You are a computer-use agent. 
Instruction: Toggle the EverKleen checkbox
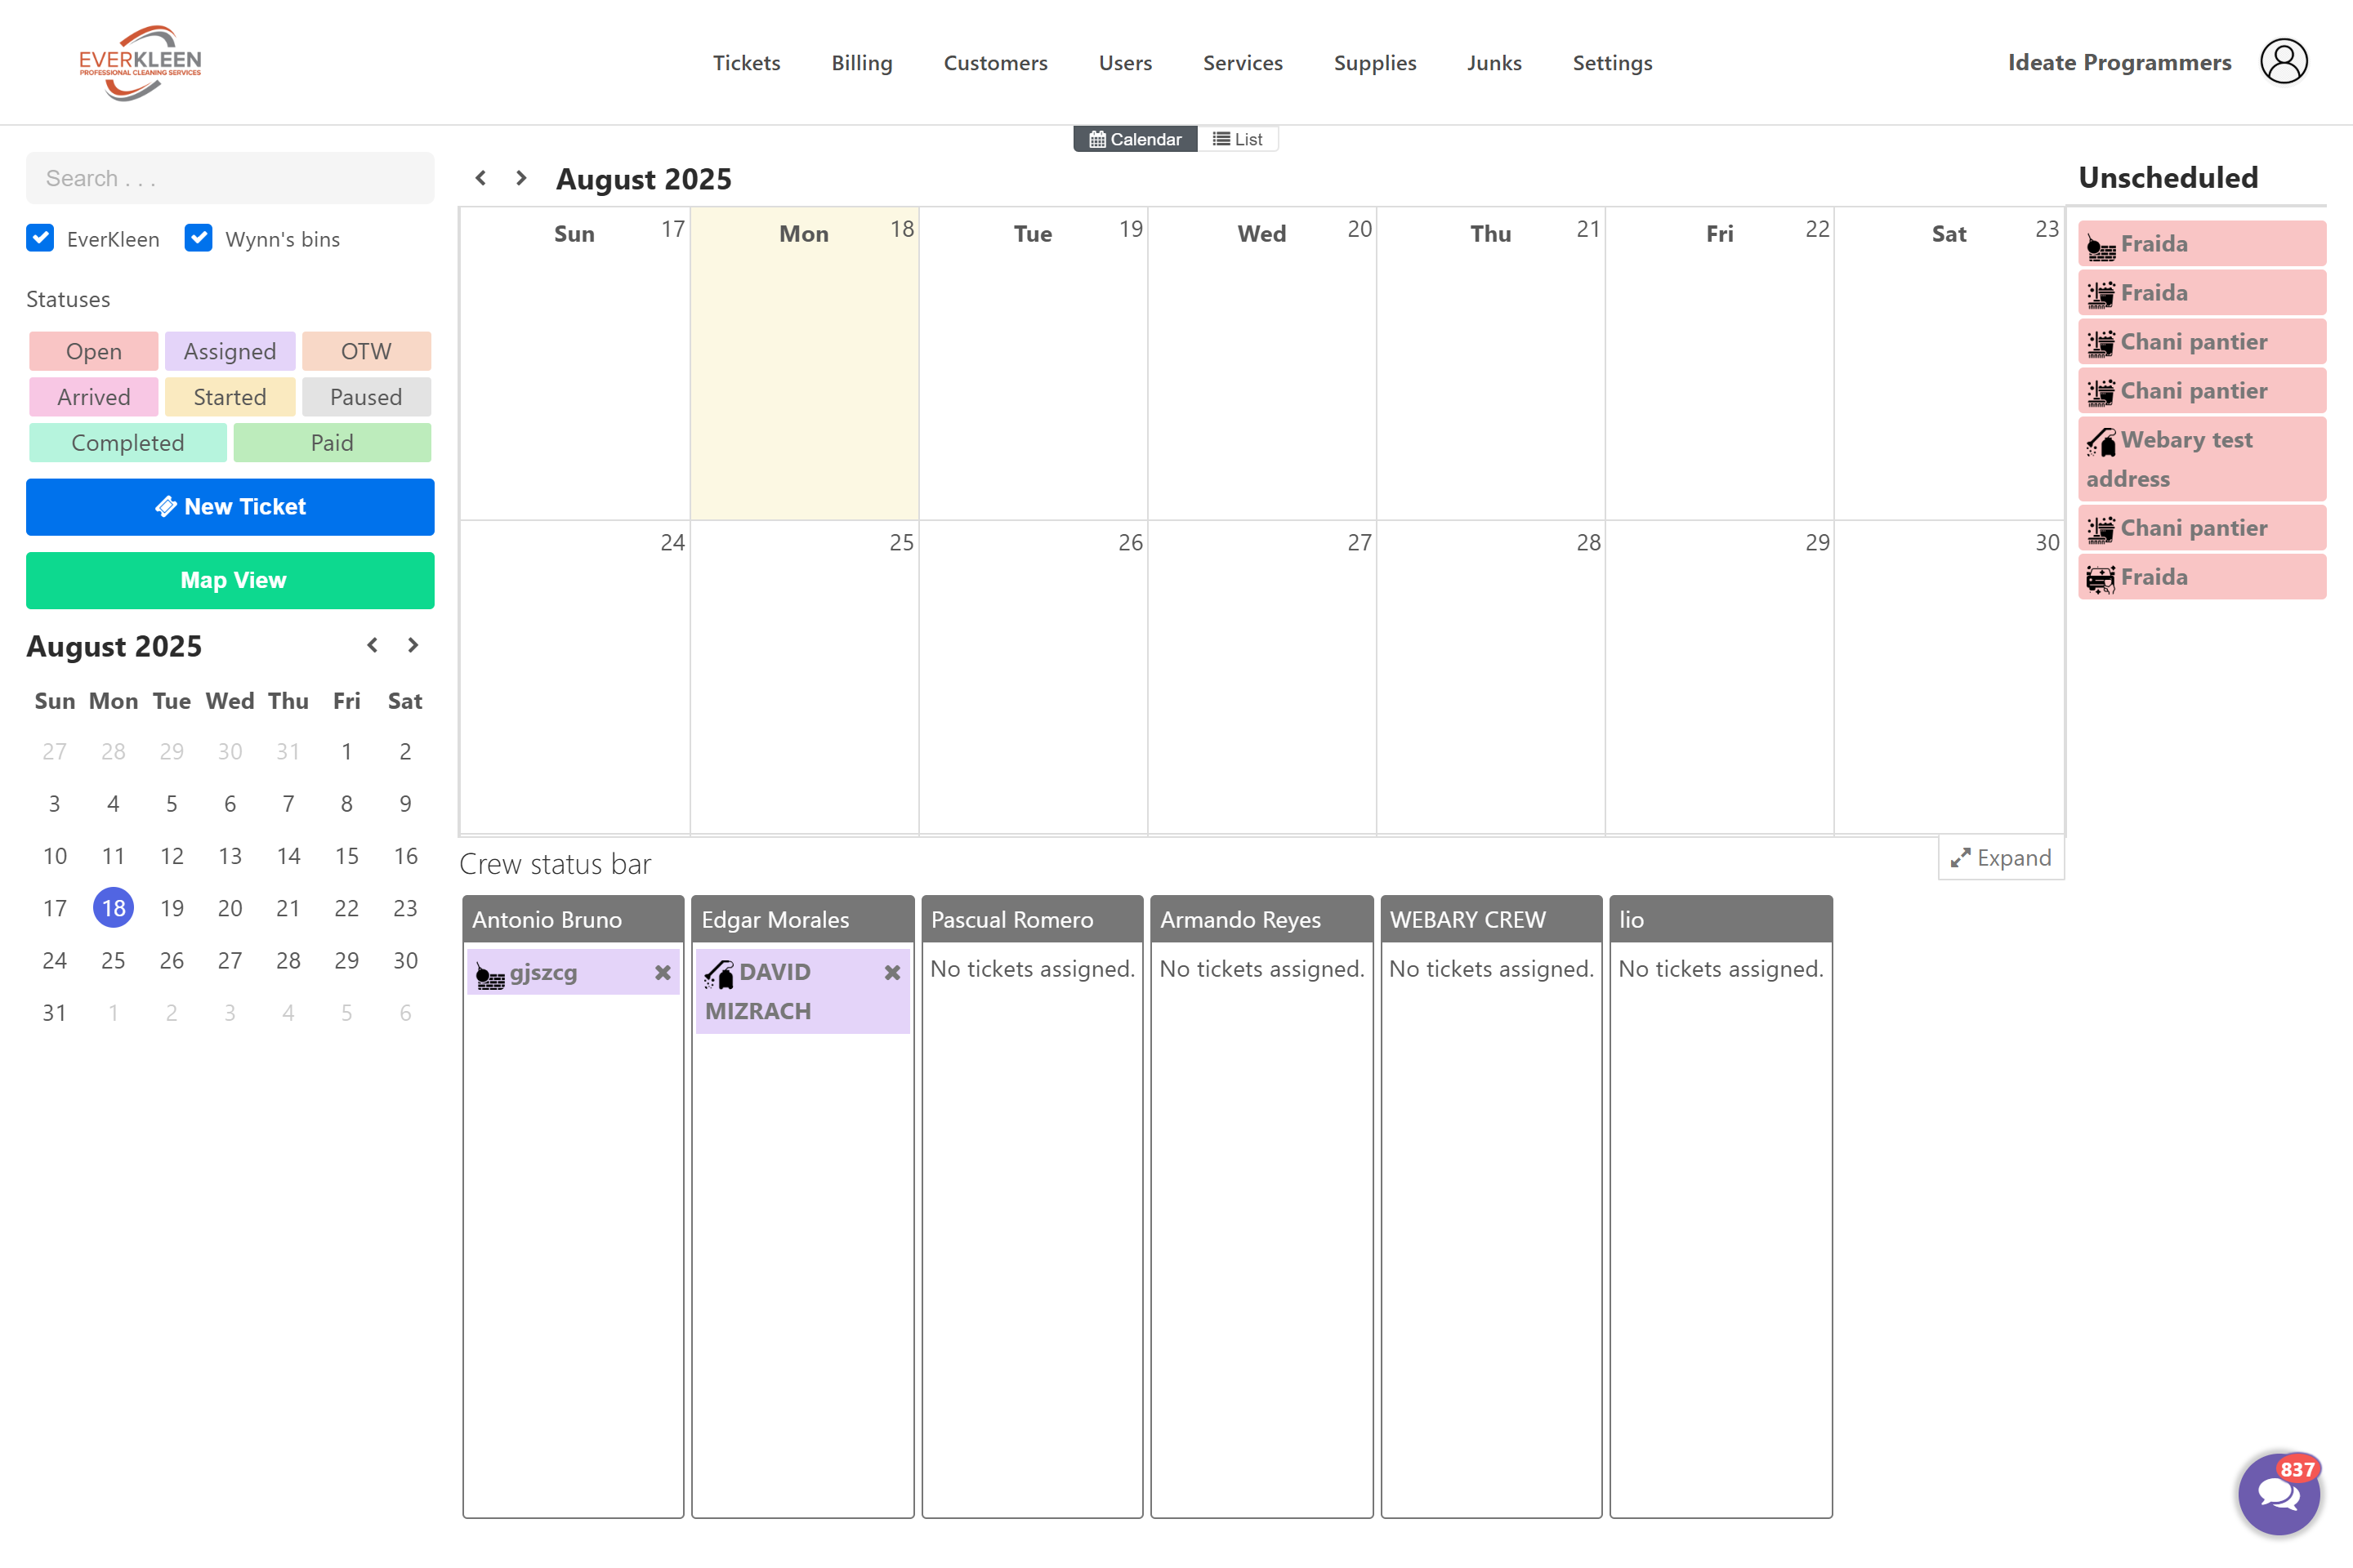tap(40, 238)
